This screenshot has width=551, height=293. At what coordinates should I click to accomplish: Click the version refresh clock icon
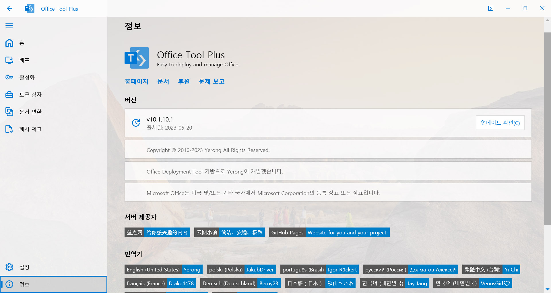coord(136,123)
